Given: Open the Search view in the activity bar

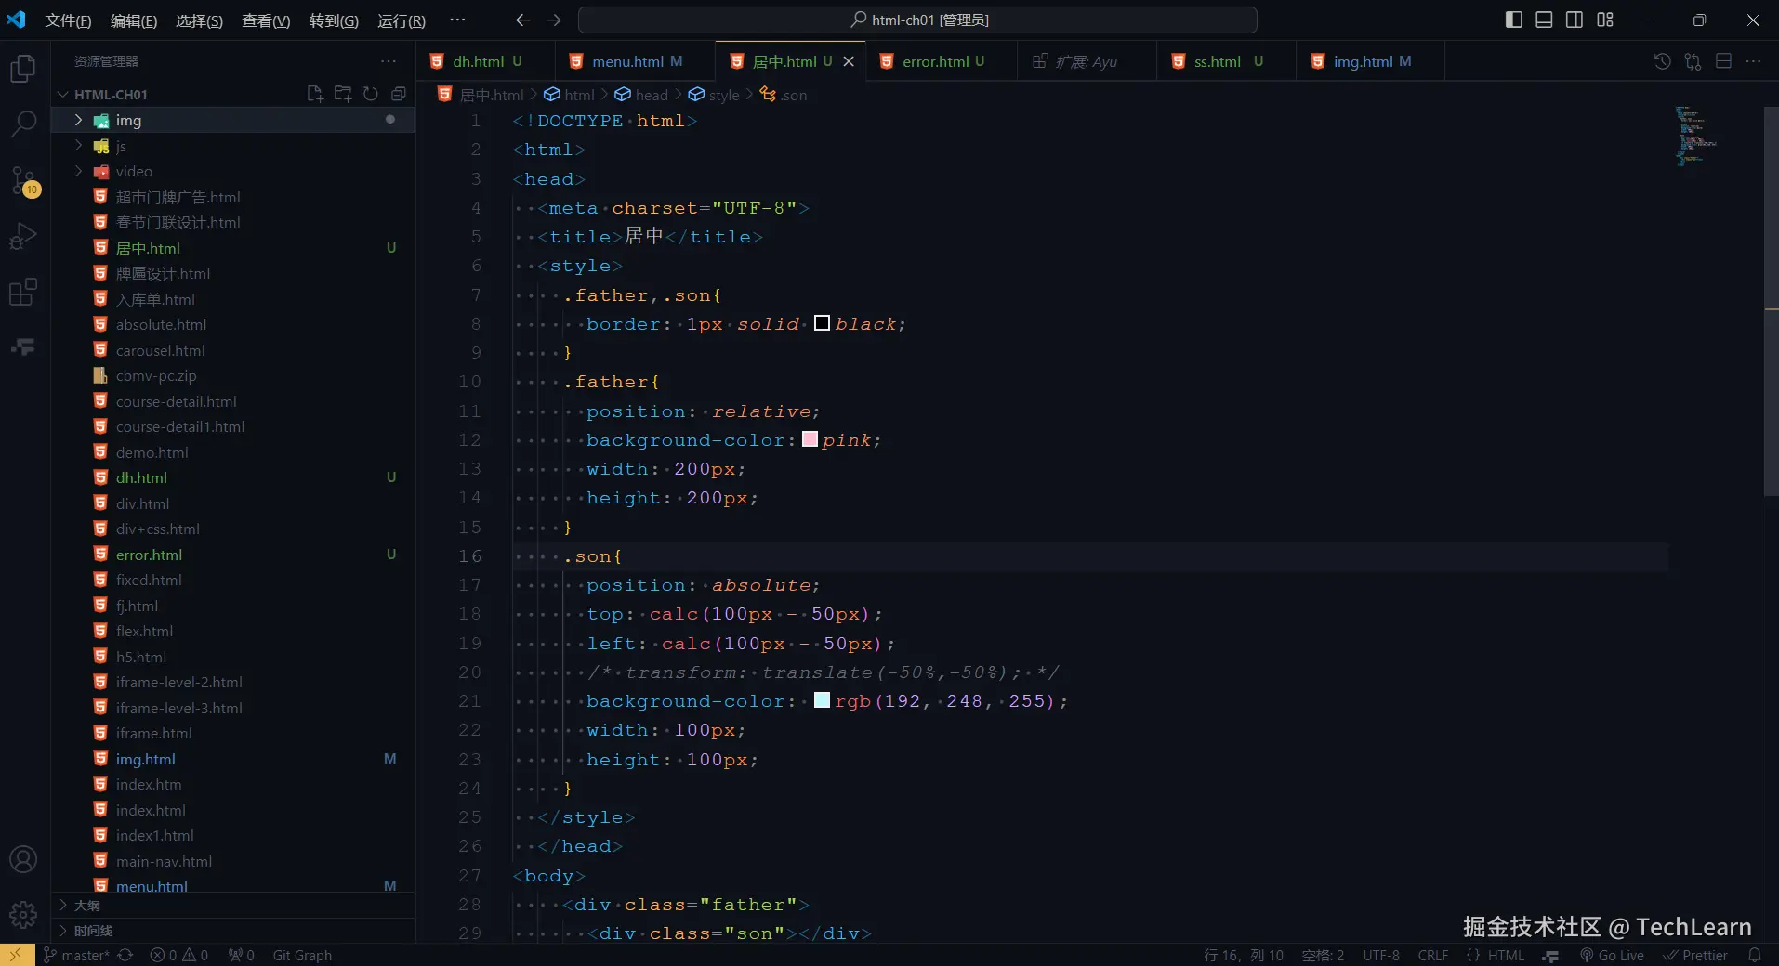Looking at the screenshot, I should pos(23,124).
